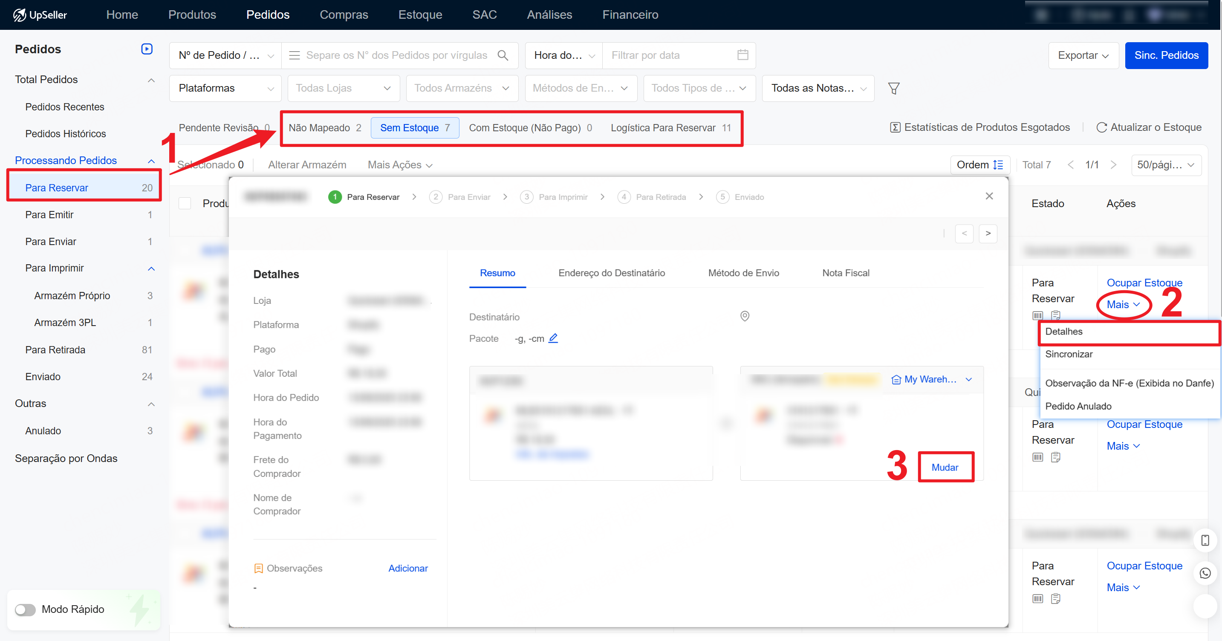1222x641 pixels.
Task: Open the My Warehouse selector dropdown
Action: tap(931, 379)
